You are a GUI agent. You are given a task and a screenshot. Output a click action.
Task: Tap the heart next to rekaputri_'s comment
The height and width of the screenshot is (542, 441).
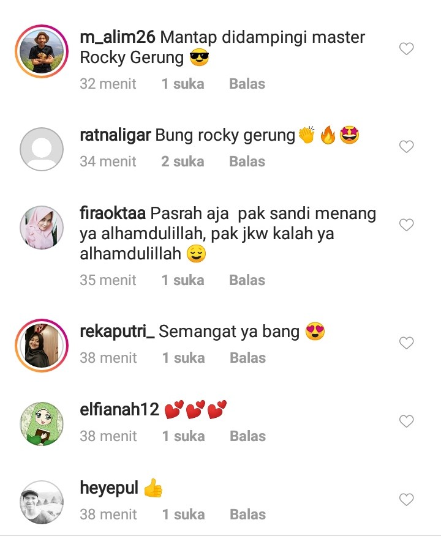pos(406,343)
